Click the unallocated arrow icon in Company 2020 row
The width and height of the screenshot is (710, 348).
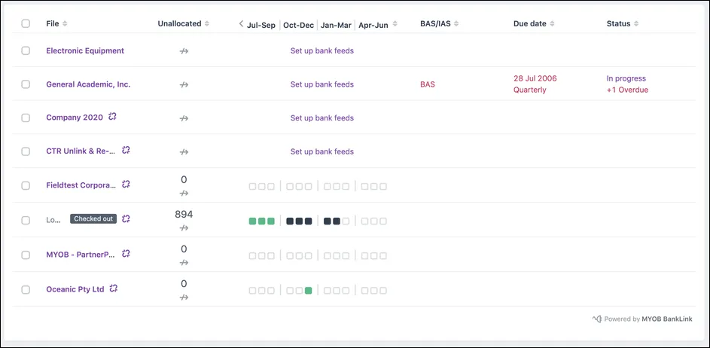pos(184,118)
